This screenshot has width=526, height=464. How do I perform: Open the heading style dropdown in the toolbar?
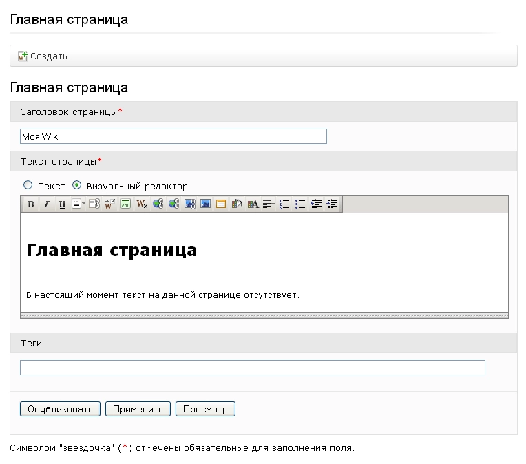[x=78, y=204]
